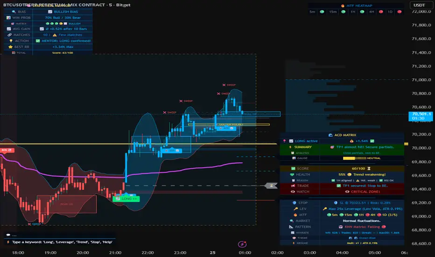This screenshot has width=435, height=257.
Task: Click the purple lightning icon below the chart
Action: pyautogui.click(x=242, y=244)
